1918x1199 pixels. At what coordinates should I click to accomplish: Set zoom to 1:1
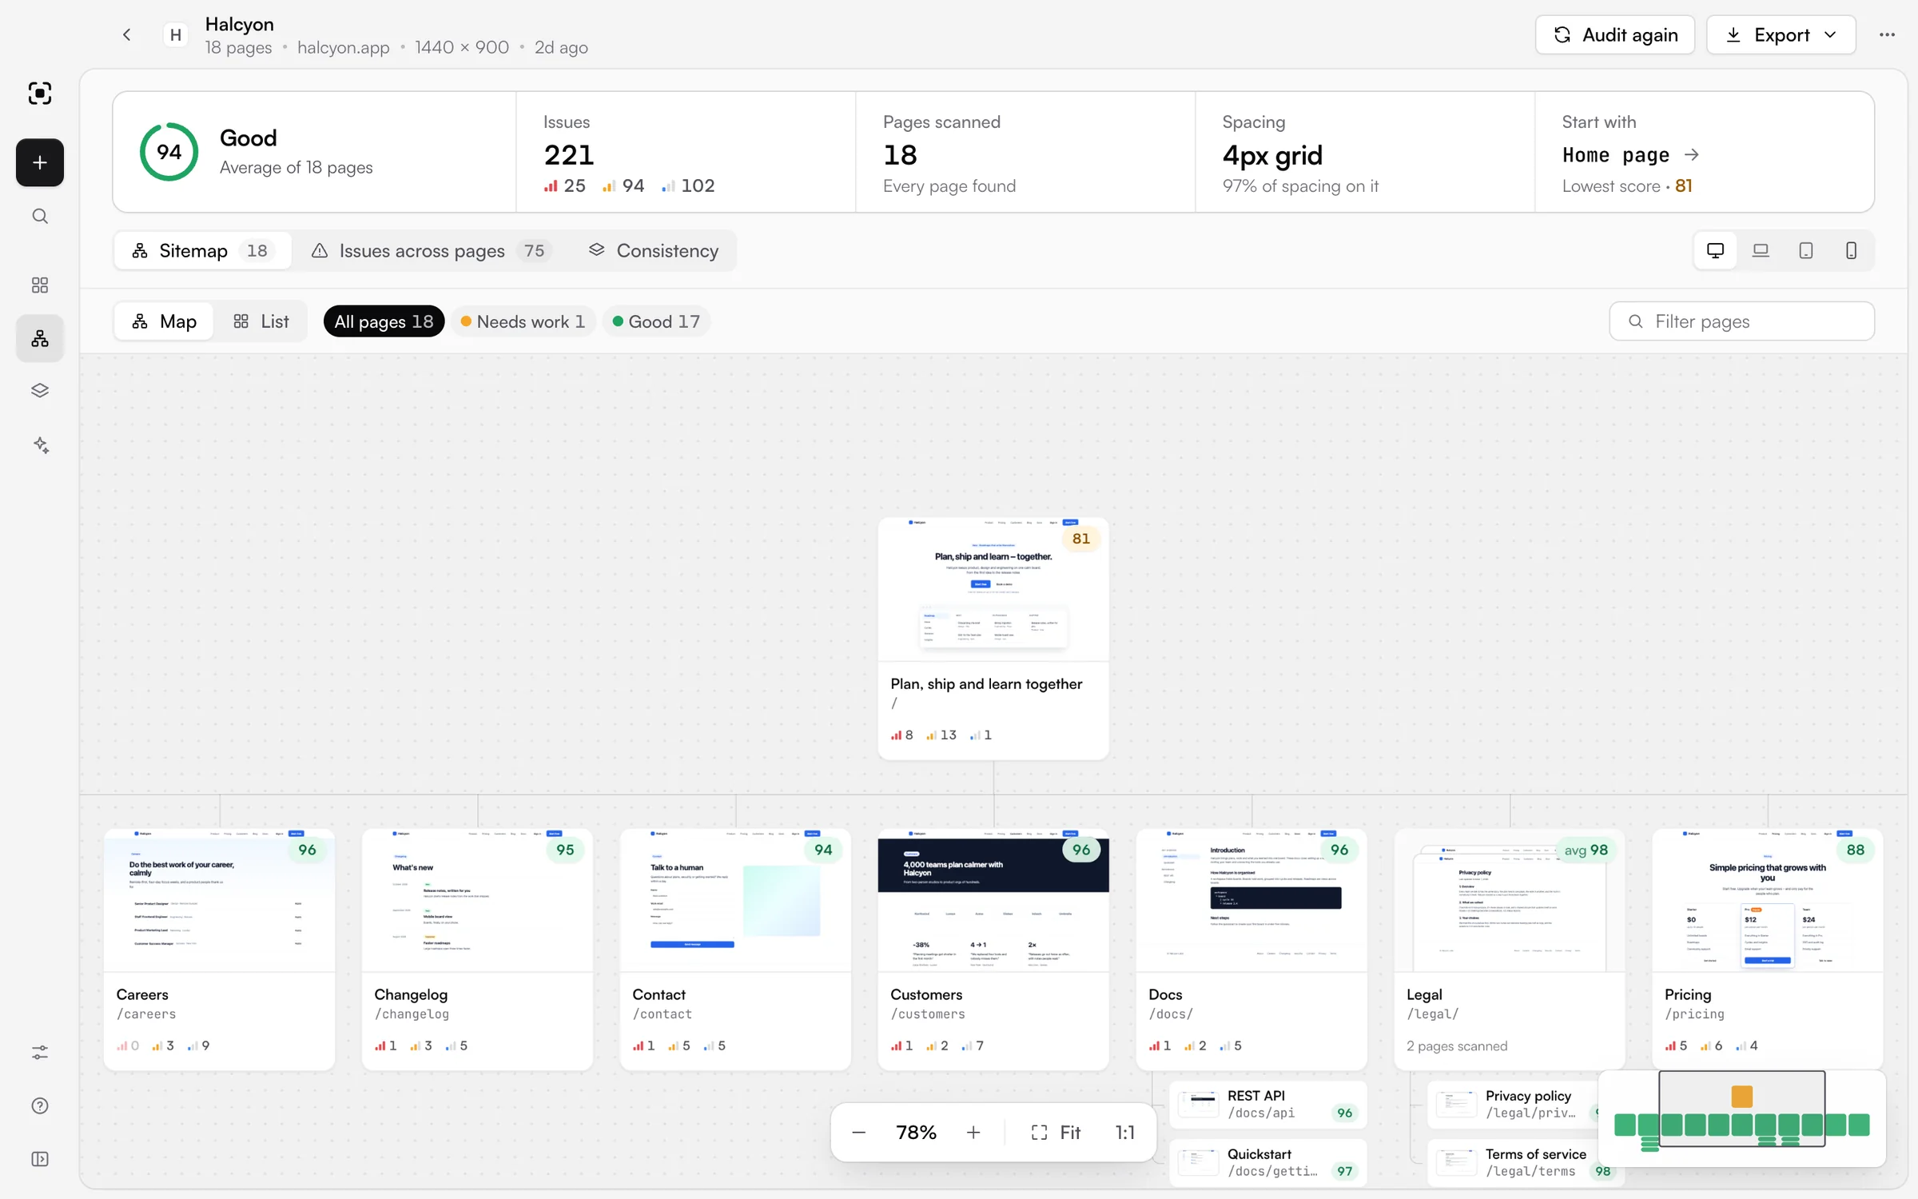pyautogui.click(x=1124, y=1133)
